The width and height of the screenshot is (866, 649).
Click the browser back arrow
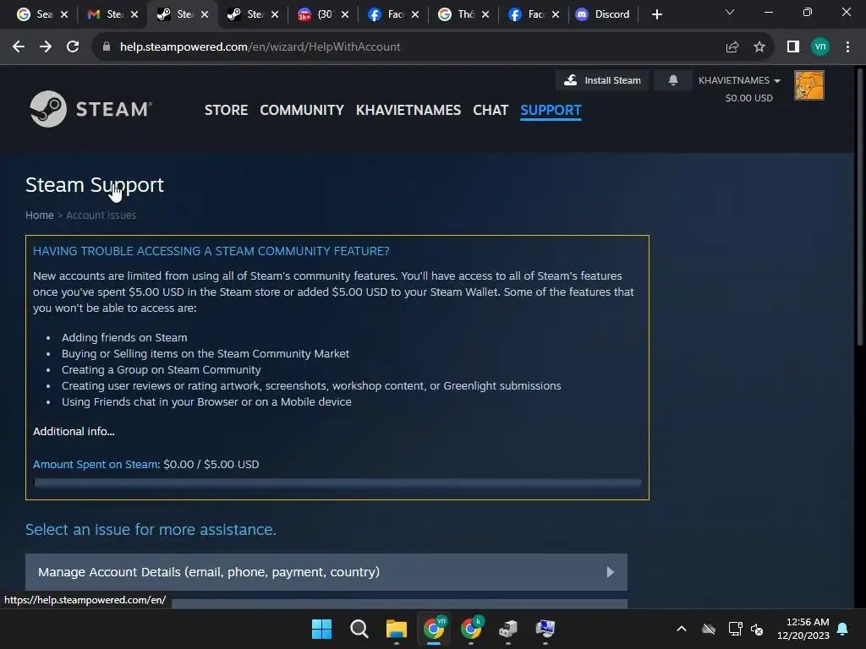click(x=19, y=47)
